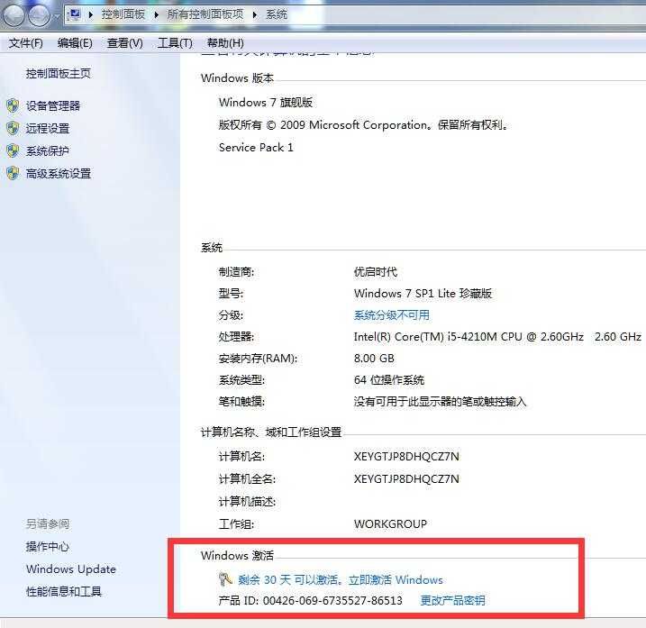Viewport: 646px width, 628px height.
Task: Click 更改产品密钥 link
Action: 453,600
